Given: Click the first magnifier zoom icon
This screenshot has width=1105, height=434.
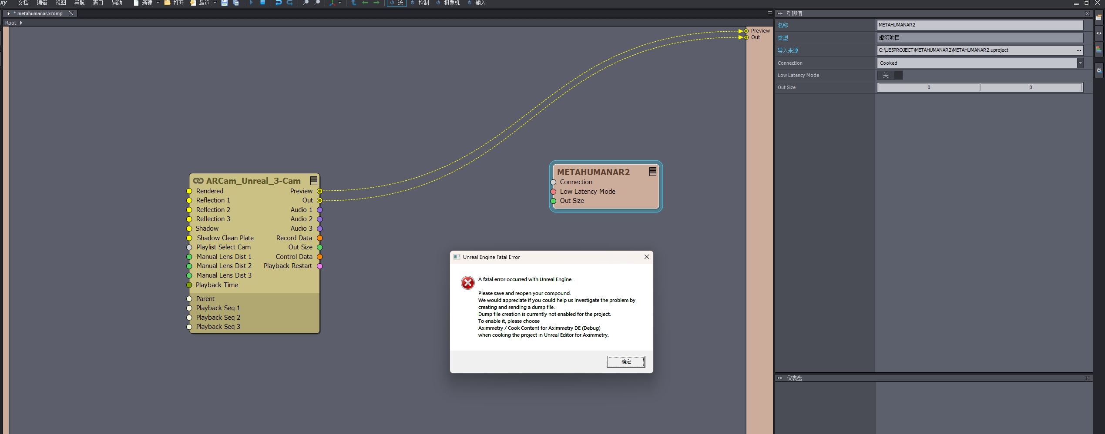Looking at the screenshot, I should point(306,3).
